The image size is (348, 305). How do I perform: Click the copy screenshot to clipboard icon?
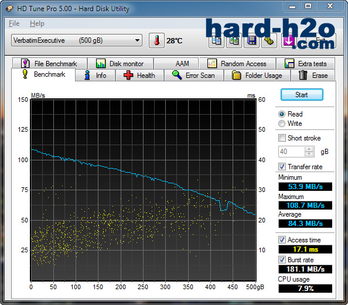coord(234,40)
